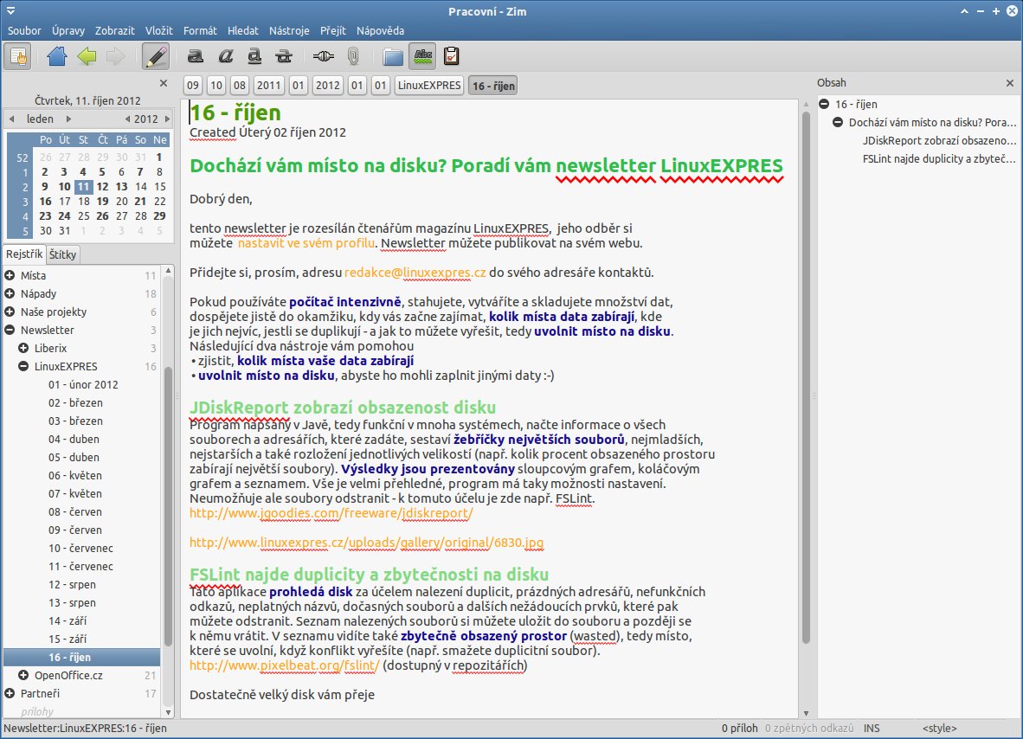
Task: Expand the Naše projekty tree node
Action: click(10, 312)
